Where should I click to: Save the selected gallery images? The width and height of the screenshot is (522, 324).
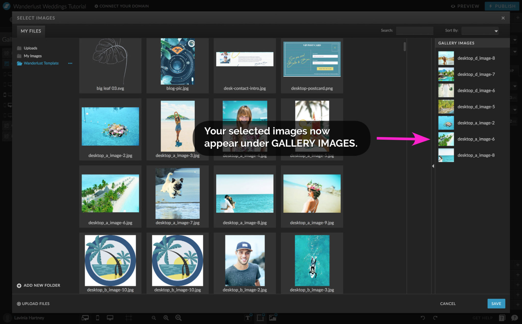coord(496,303)
